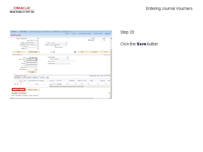Click the Personalize link in Distribution Lines
The width and height of the screenshot is (203, 152).
92,76
